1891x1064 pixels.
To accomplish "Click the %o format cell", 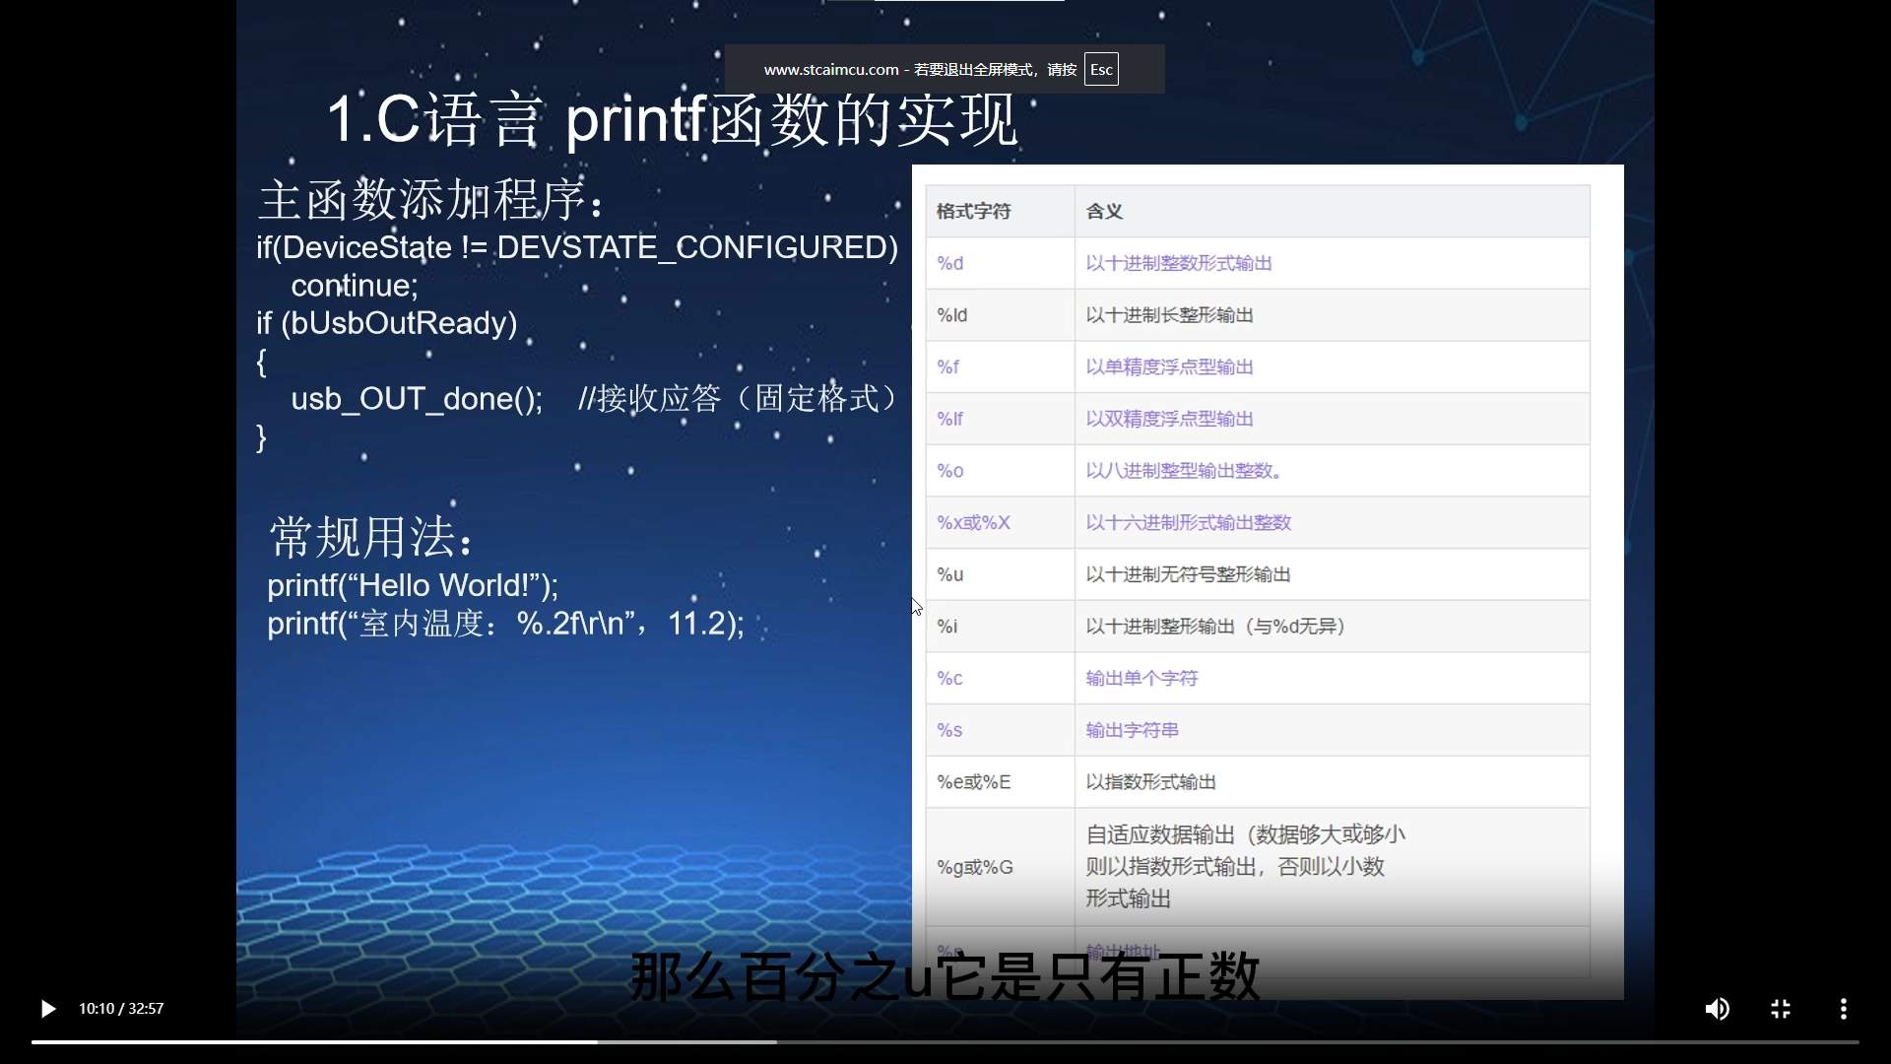I will (x=1000, y=471).
